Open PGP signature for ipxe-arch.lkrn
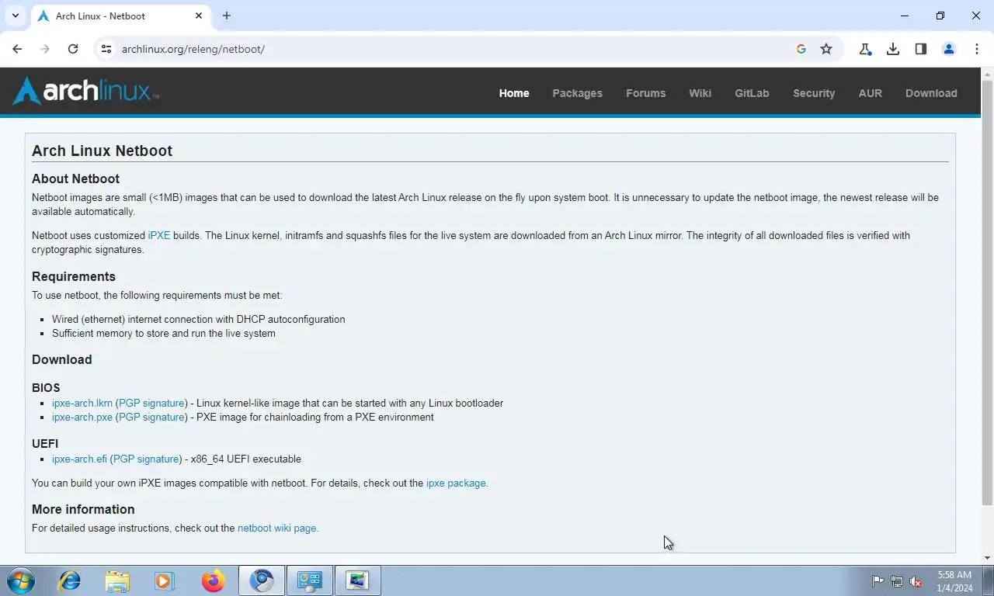Viewport: 994px width, 596px height. pyautogui.click(x=152, y=403)
